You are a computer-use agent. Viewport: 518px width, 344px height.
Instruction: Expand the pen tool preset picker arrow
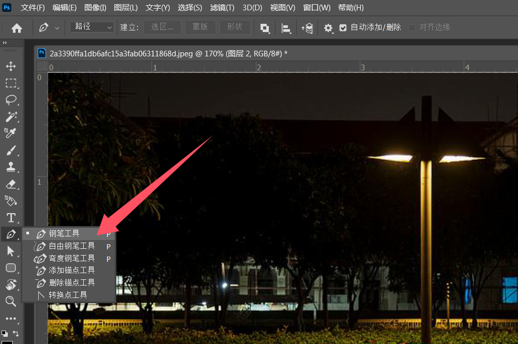[x=57, y=28]
